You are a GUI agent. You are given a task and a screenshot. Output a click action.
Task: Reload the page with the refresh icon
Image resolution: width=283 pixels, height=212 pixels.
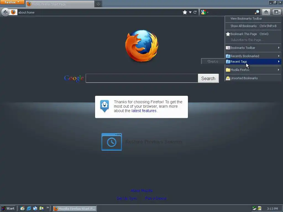click(x=195, y=12)
